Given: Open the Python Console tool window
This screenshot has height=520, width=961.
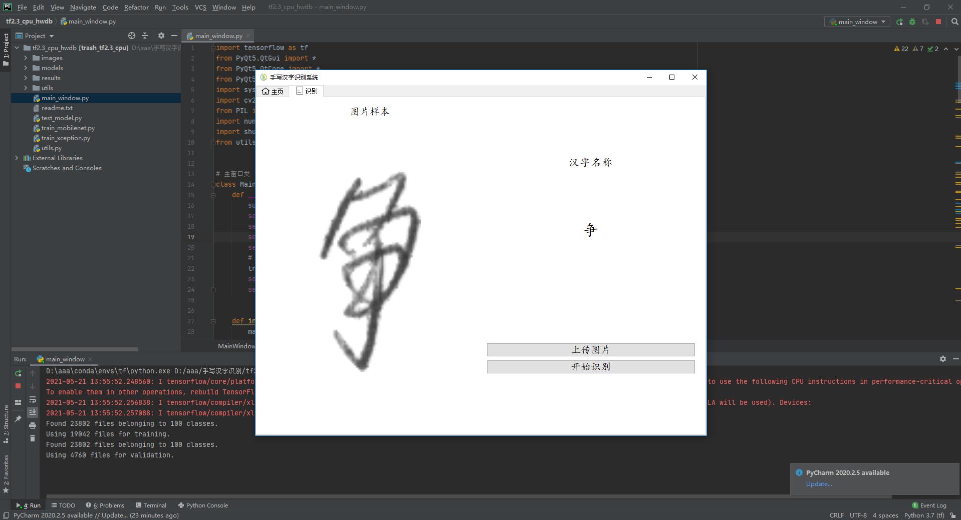Looking at the screenshot, I should click(203, 505).
